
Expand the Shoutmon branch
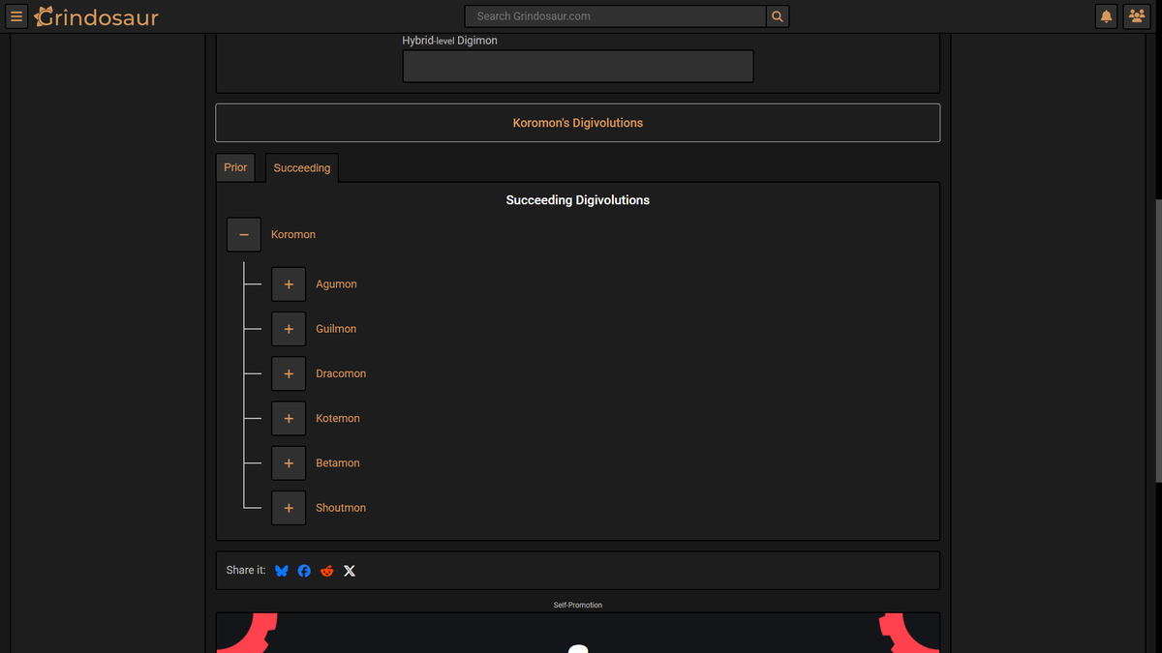tap(289, 508)
